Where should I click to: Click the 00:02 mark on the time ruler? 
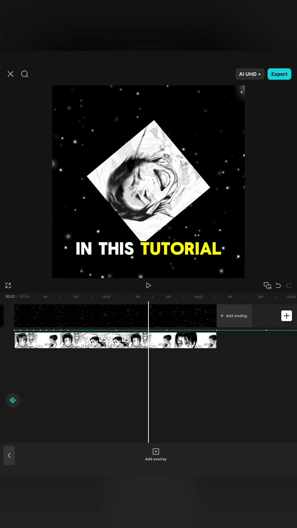(x=199, y=297)
